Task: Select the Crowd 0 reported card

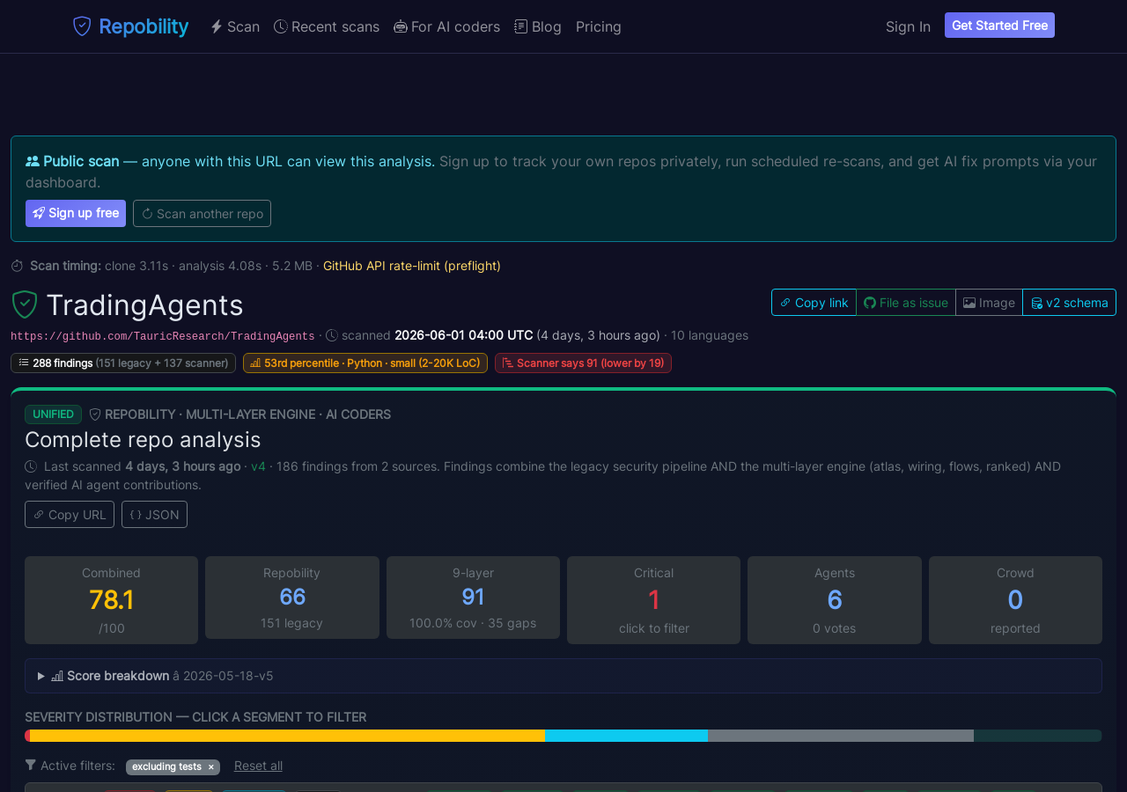Action: tap(1015, 600)
